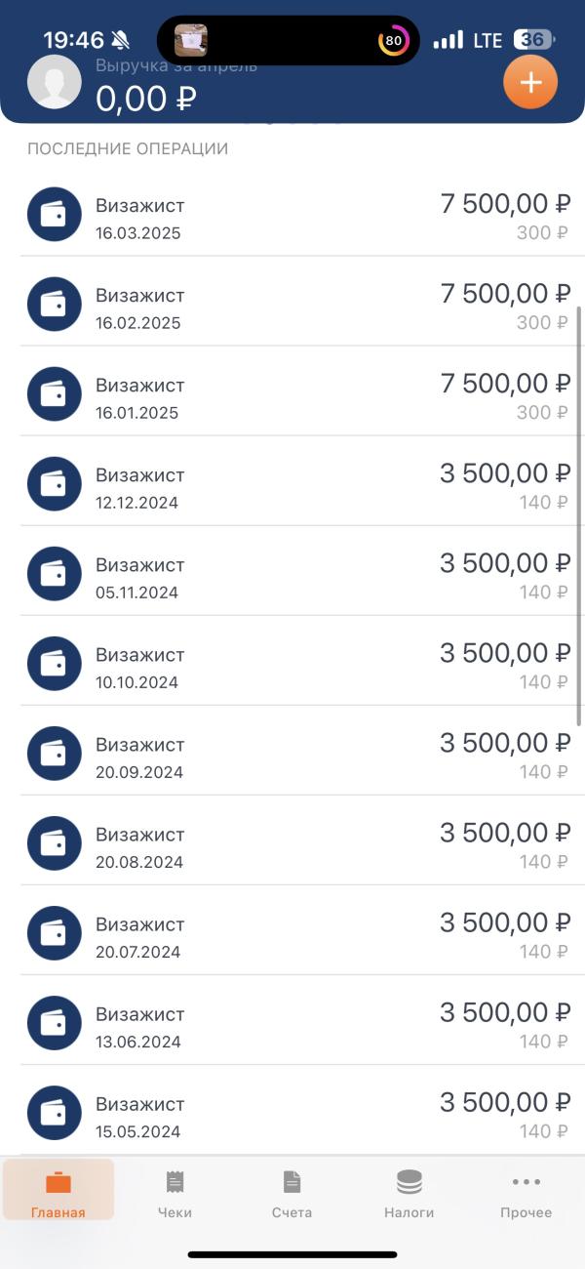585x1269 pixels.
Task: Click the vertical scrollbar indicator
Action: coord(580,515)
